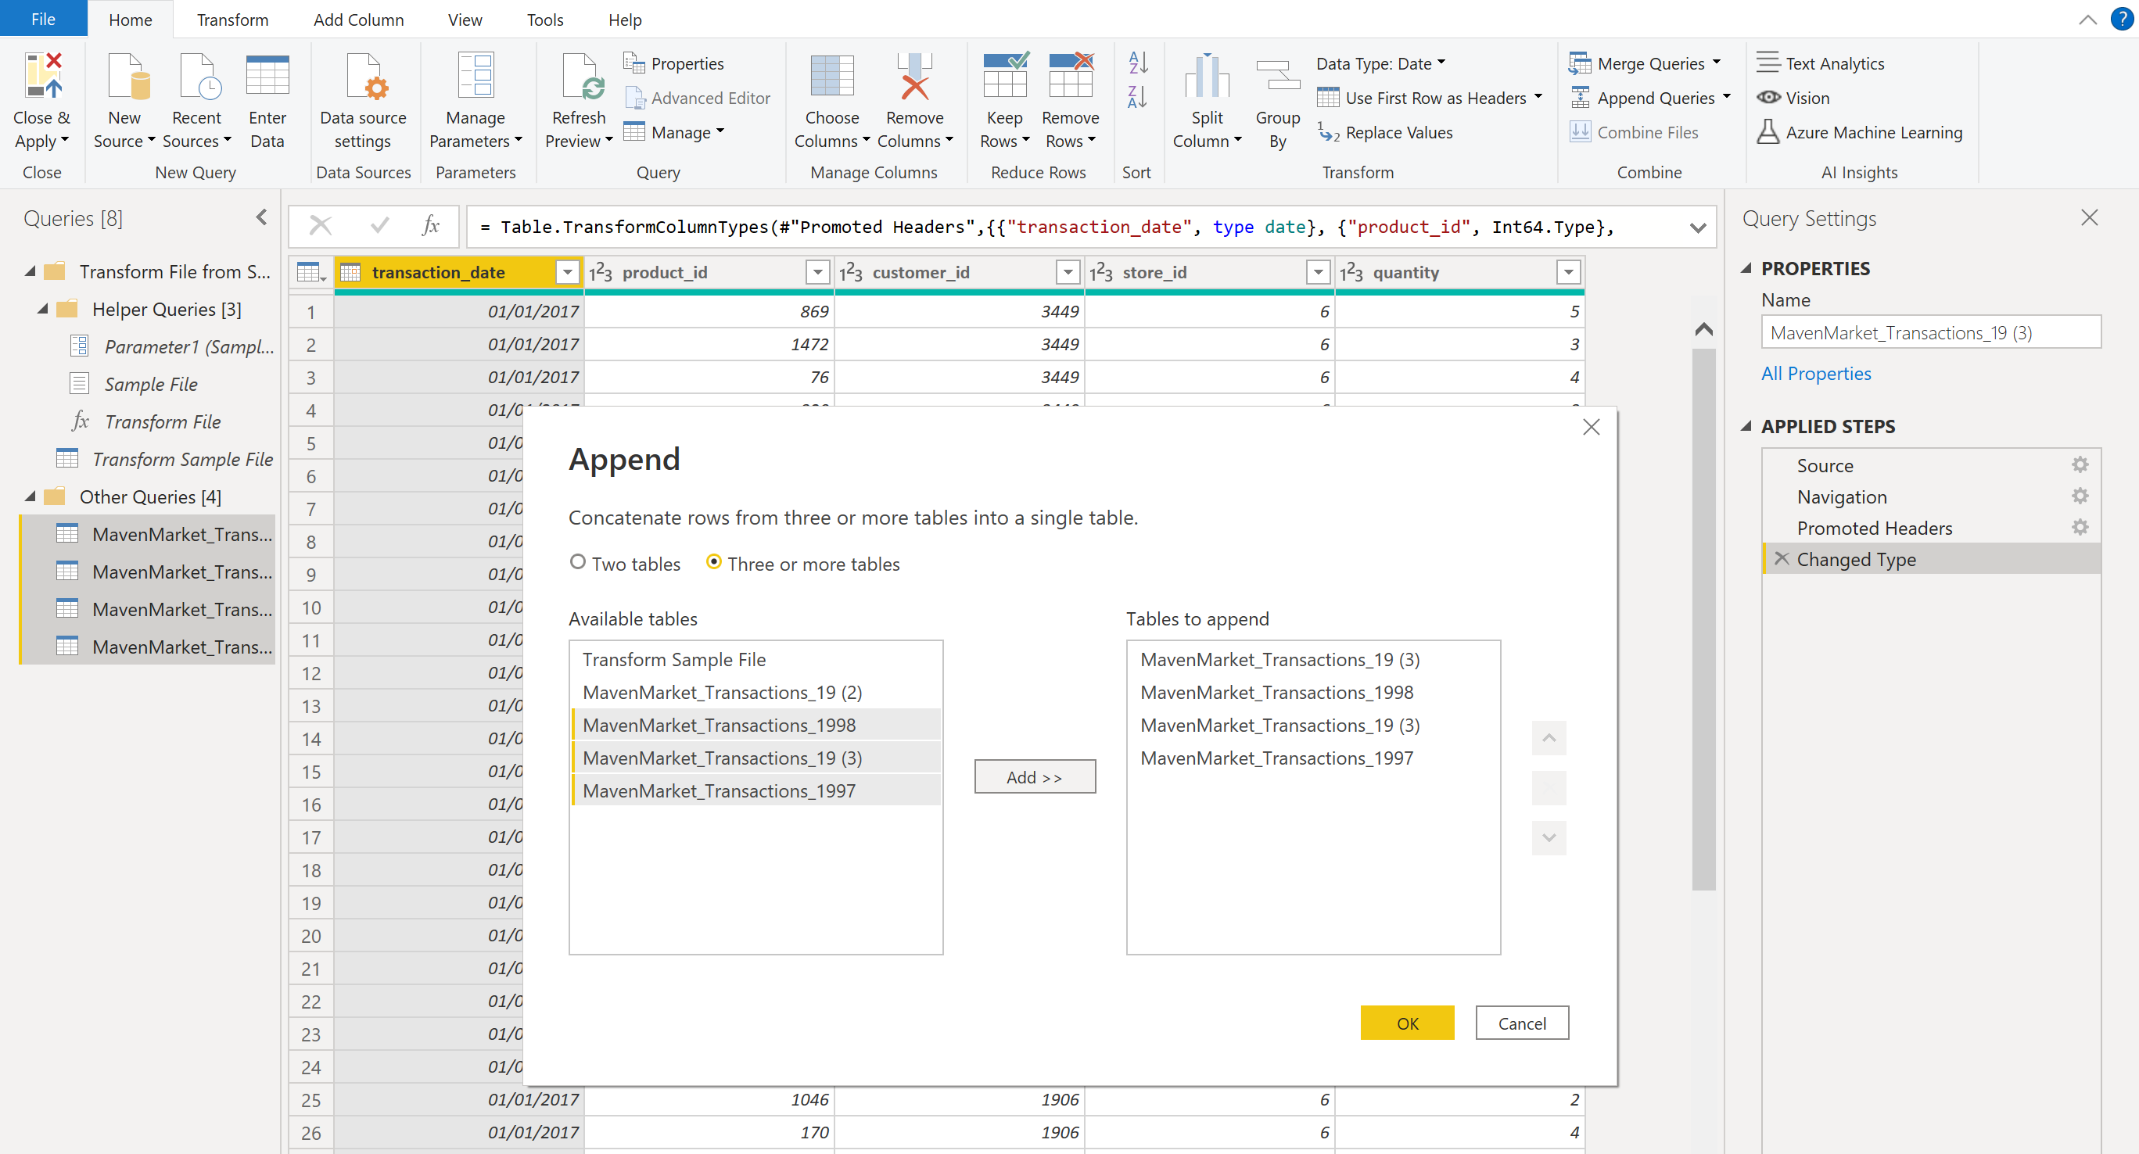Delete the Changed Type step

[x=1781, y=559]
